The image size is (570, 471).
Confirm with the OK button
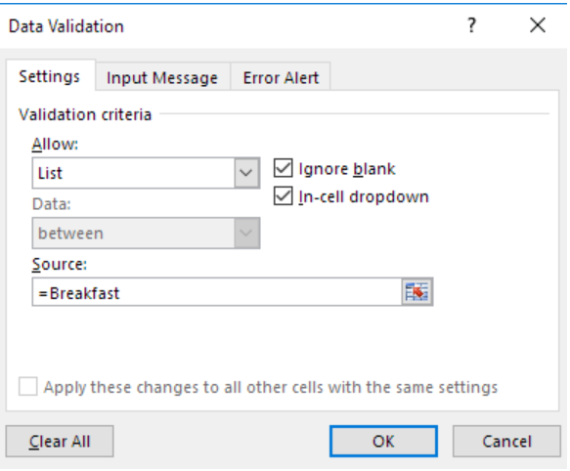(383, 442)
